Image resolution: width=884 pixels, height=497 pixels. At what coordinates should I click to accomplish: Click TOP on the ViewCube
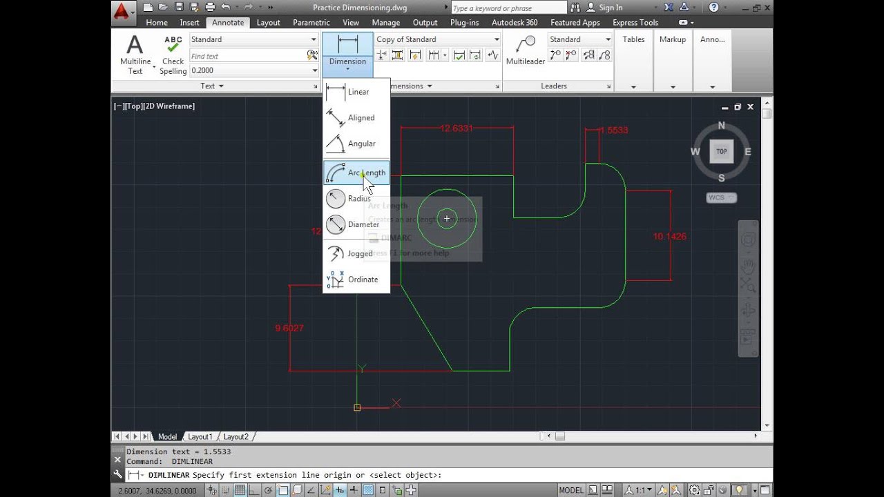[721, 151]
